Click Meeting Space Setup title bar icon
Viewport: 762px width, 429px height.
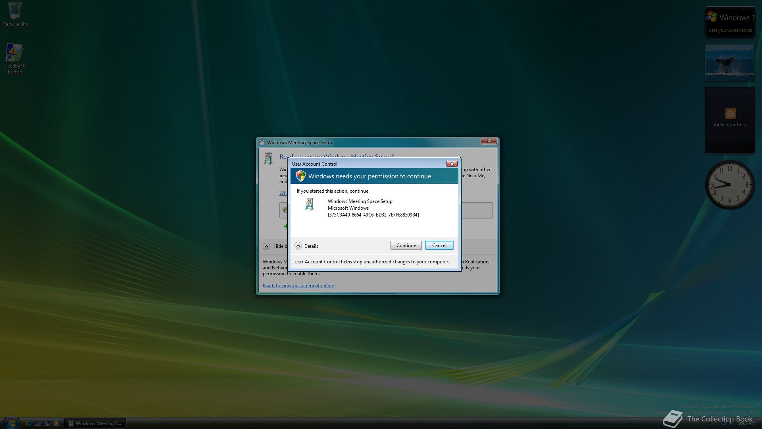pos(262,143)
